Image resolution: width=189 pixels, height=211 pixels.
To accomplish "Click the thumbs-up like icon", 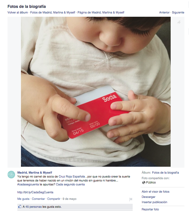I will [x=20, y=206].
